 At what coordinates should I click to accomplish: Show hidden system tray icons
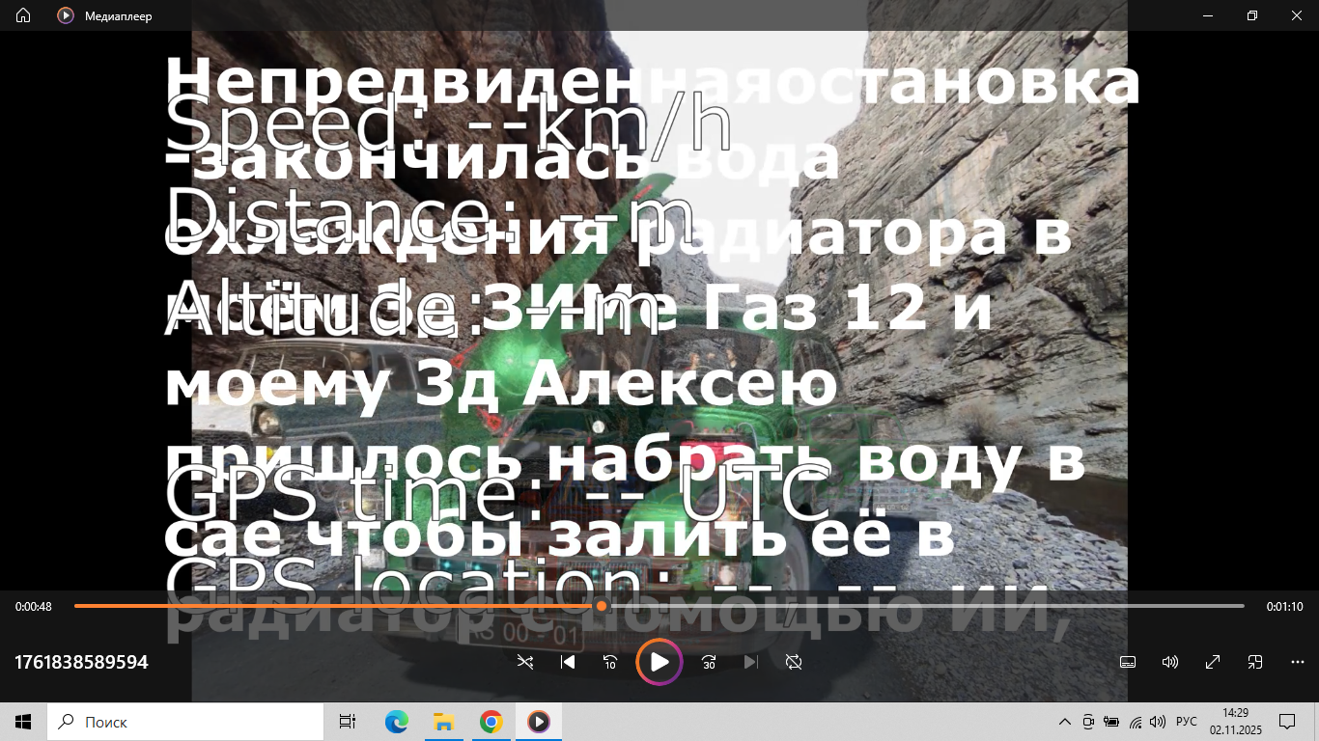click(1063, 722)
